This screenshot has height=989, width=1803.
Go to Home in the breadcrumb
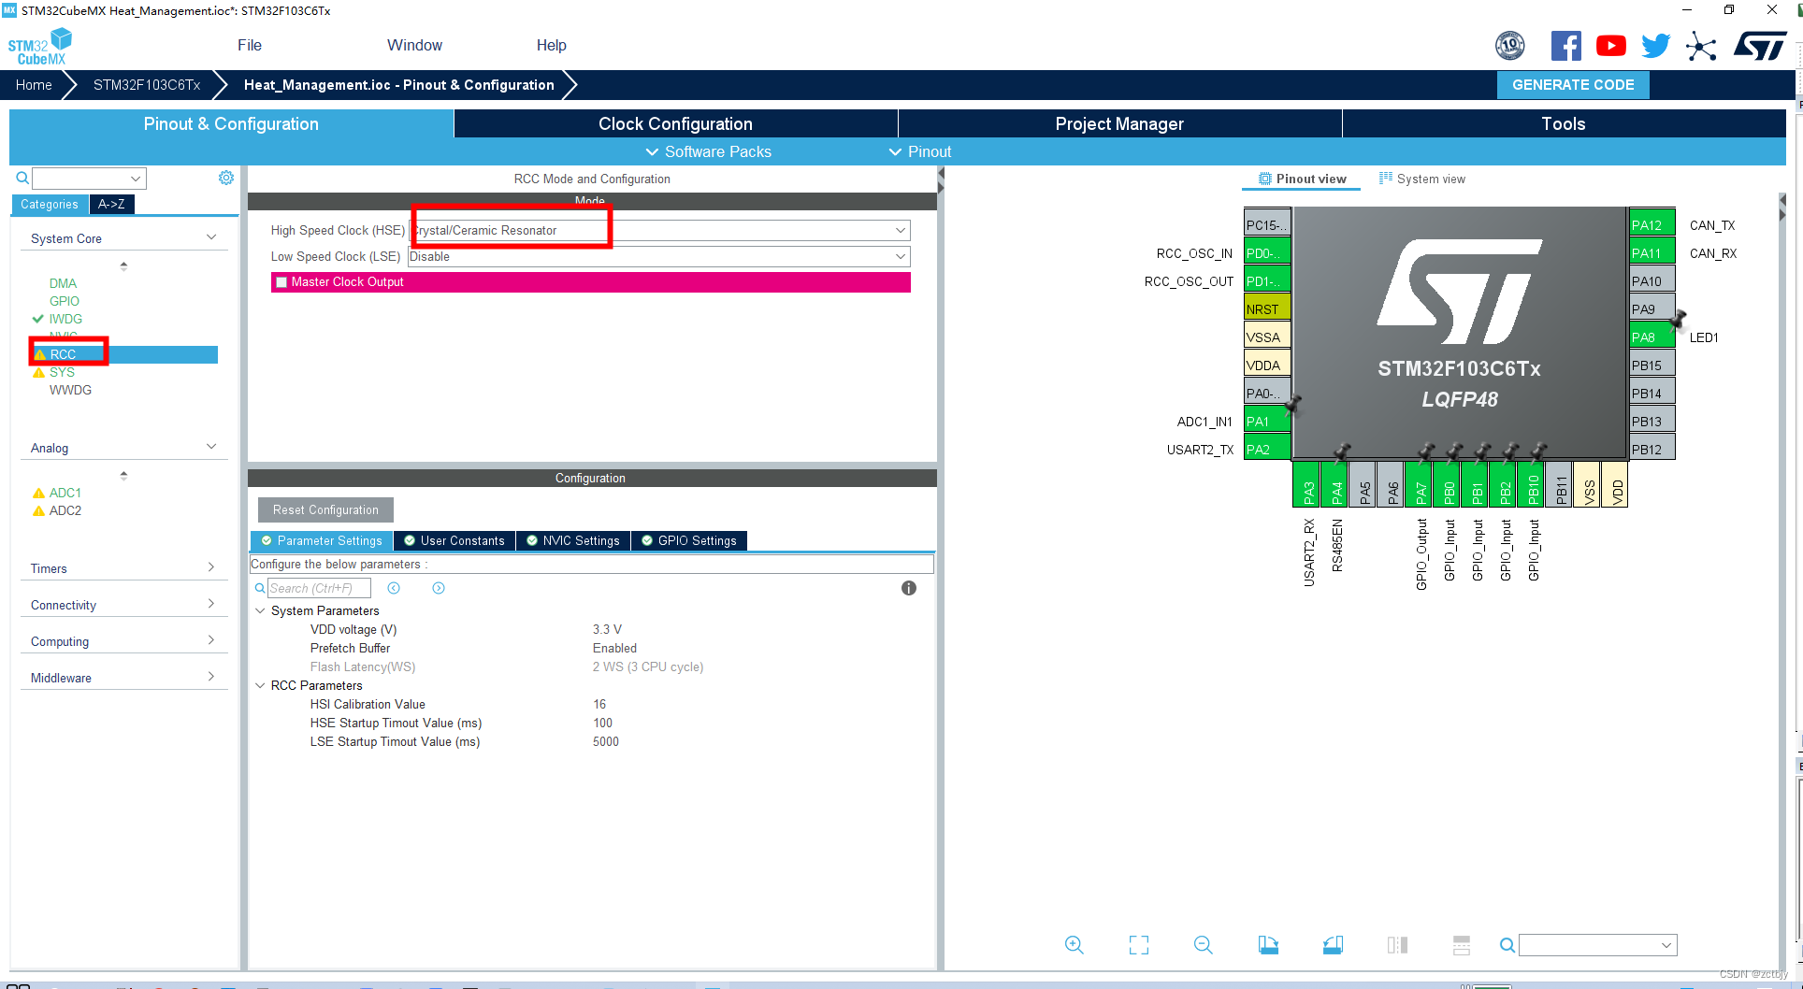tap(34, 84)
